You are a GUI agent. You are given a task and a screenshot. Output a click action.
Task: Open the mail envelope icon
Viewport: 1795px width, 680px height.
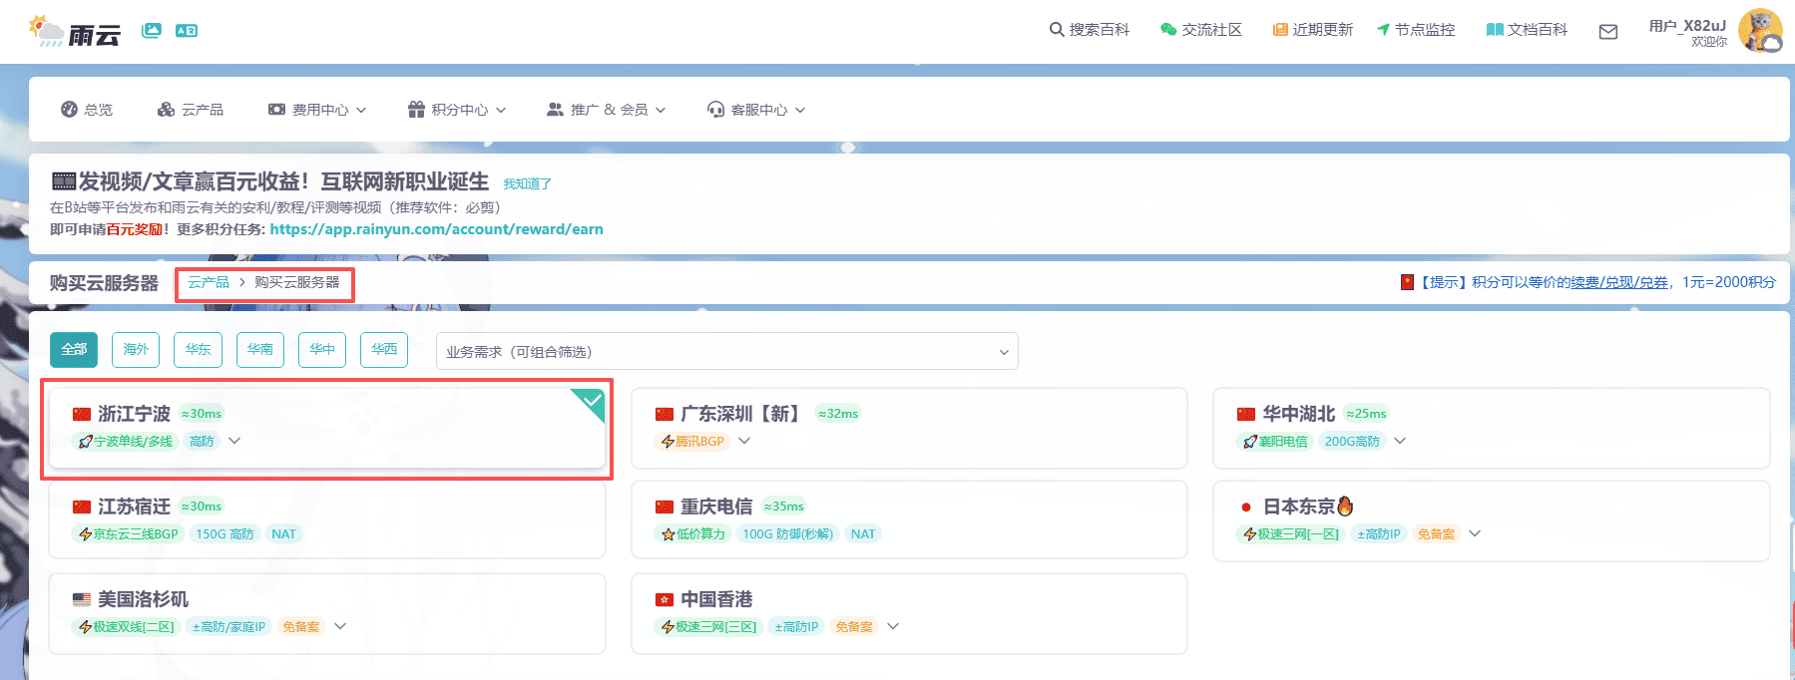[1607, 32]
